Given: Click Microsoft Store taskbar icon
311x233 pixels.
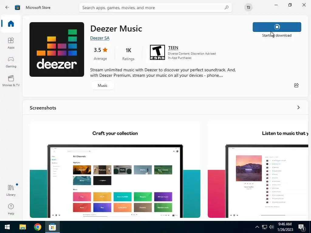Looking at the screenshot, I should pos(52,227).
